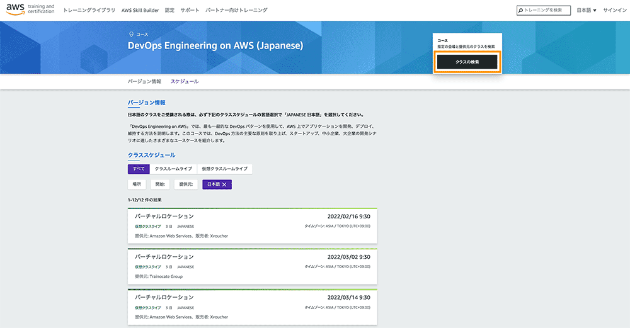Image resolution: width=630 pixels, height=328 pixels.
Task: Remove the 日本語 filter with X icon
Action: (x=224, y=184)
